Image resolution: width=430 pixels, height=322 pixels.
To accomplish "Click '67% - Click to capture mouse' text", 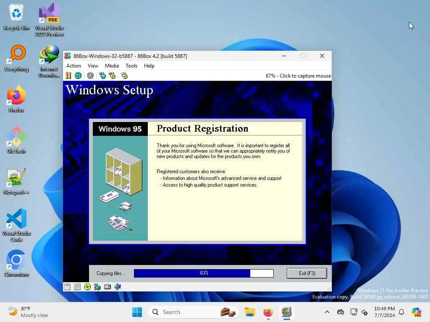I will [298, 76].
